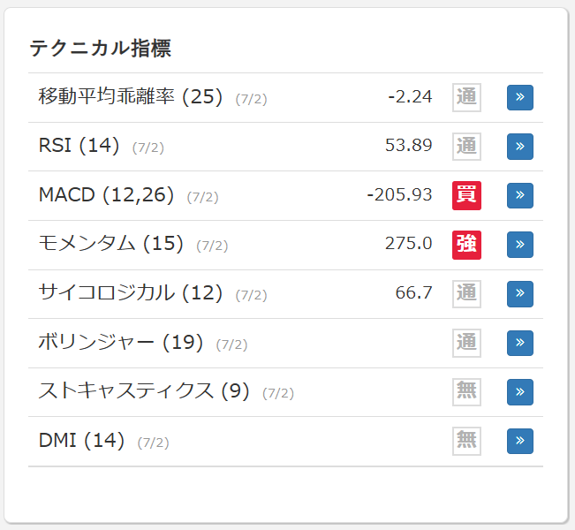
Task: Select the 移動平均乖離率 (25) indicator label
Action: coord(131,97)
